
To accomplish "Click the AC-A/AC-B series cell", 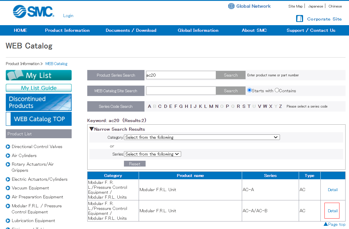I will point(270,211).
